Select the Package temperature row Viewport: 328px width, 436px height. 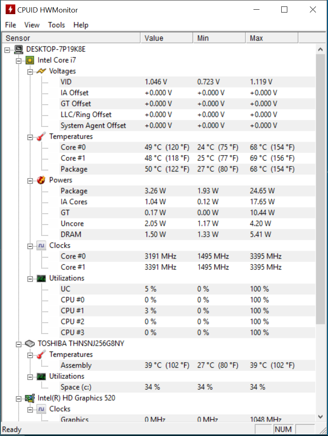[188, 169]
